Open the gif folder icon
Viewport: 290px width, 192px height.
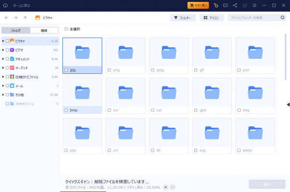[x=212, y=53]
